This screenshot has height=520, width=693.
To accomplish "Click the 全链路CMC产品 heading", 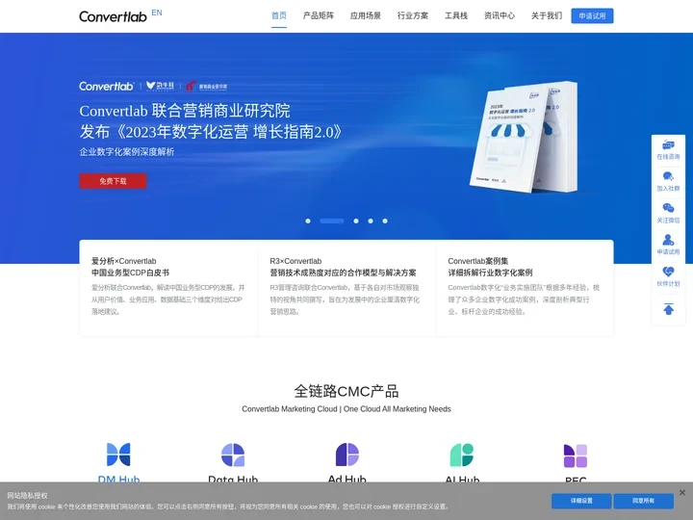I will coord(346,391).
